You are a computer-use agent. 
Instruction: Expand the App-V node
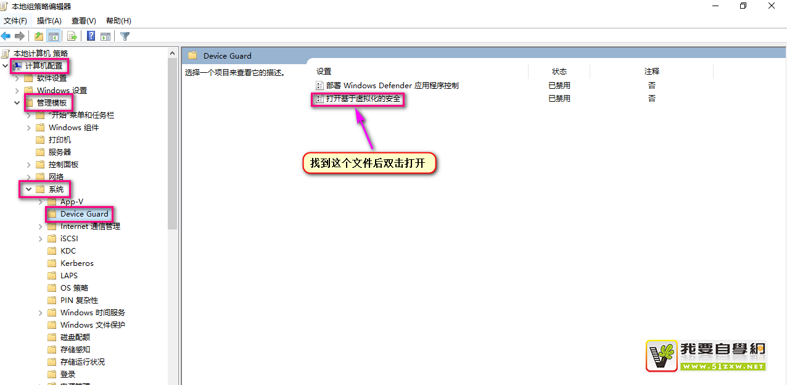pos(41,202)
